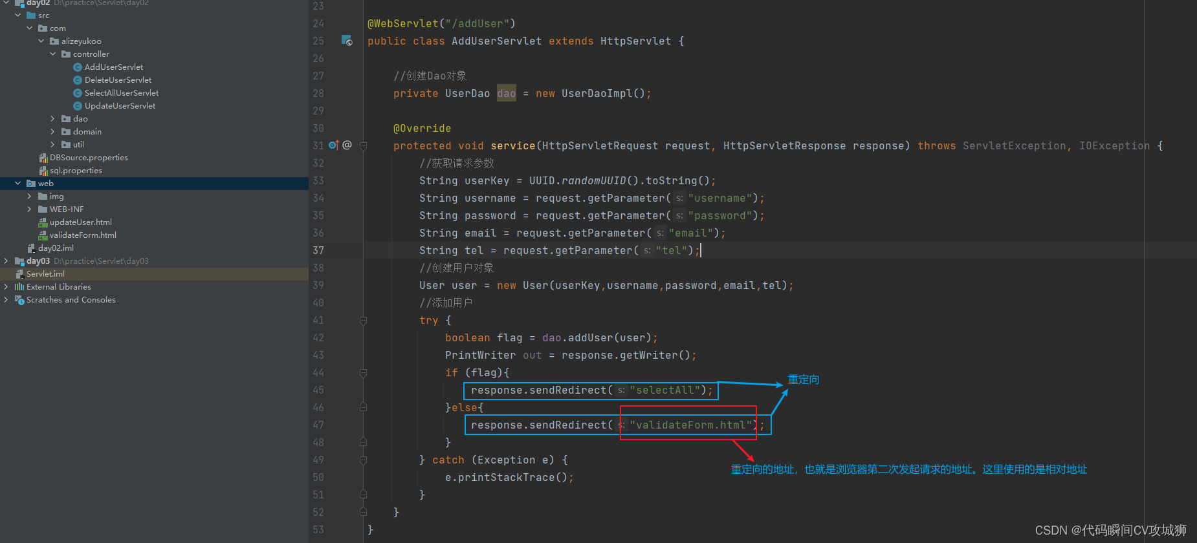Click the override method gutter icon line 31
Screen dimensions: 1197x543
tap(334, 145)
